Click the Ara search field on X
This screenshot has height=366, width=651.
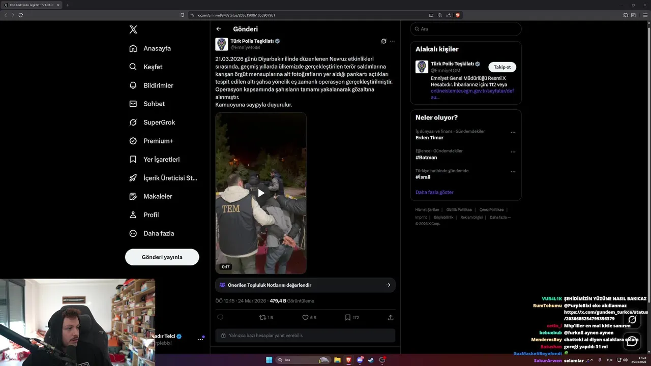point(465,29)
